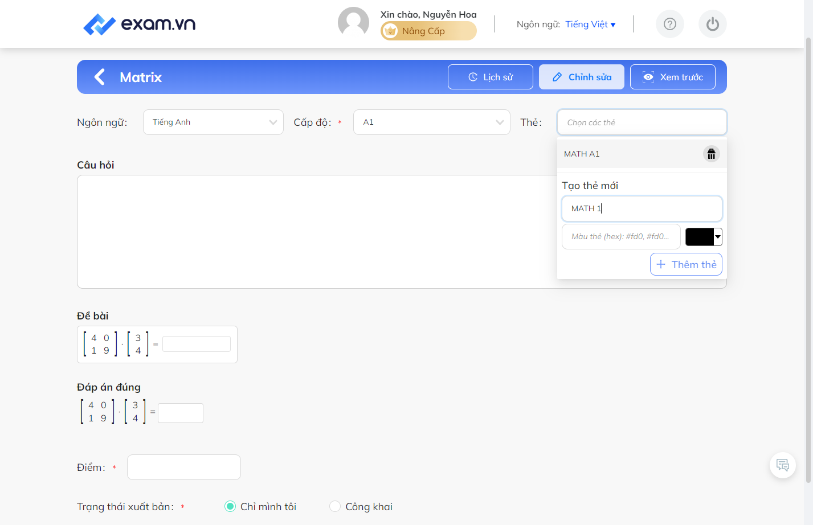Open the chat feedback floating icon

coord(783,465)
